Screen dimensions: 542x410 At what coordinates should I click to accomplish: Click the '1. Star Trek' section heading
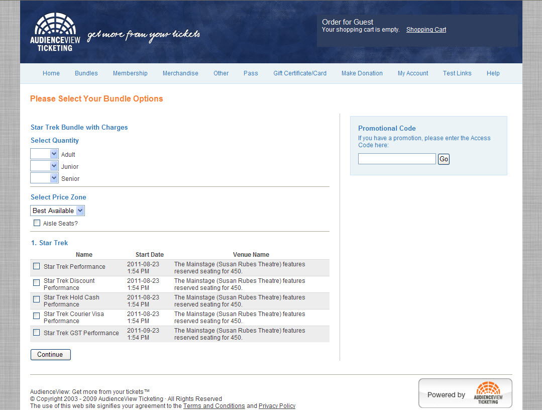point(49,243)
